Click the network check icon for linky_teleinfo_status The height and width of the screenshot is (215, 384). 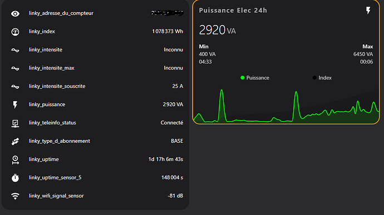[x=15, y=123]
